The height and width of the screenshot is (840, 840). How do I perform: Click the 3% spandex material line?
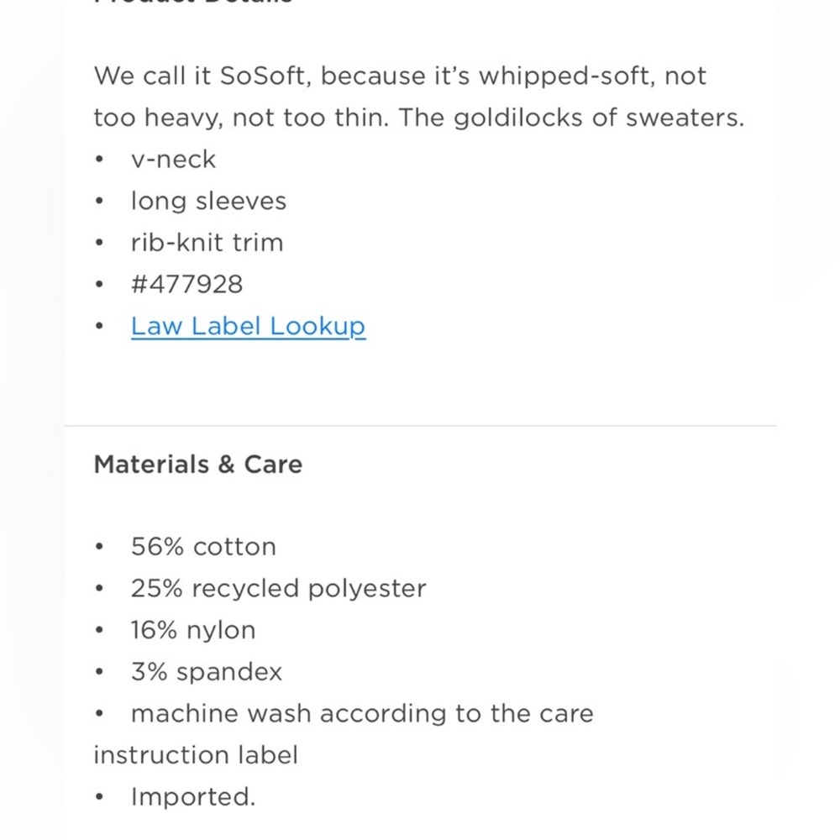click(207, 672)
